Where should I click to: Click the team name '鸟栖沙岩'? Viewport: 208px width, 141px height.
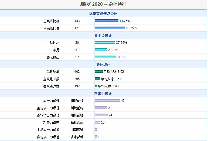(77, 122)
